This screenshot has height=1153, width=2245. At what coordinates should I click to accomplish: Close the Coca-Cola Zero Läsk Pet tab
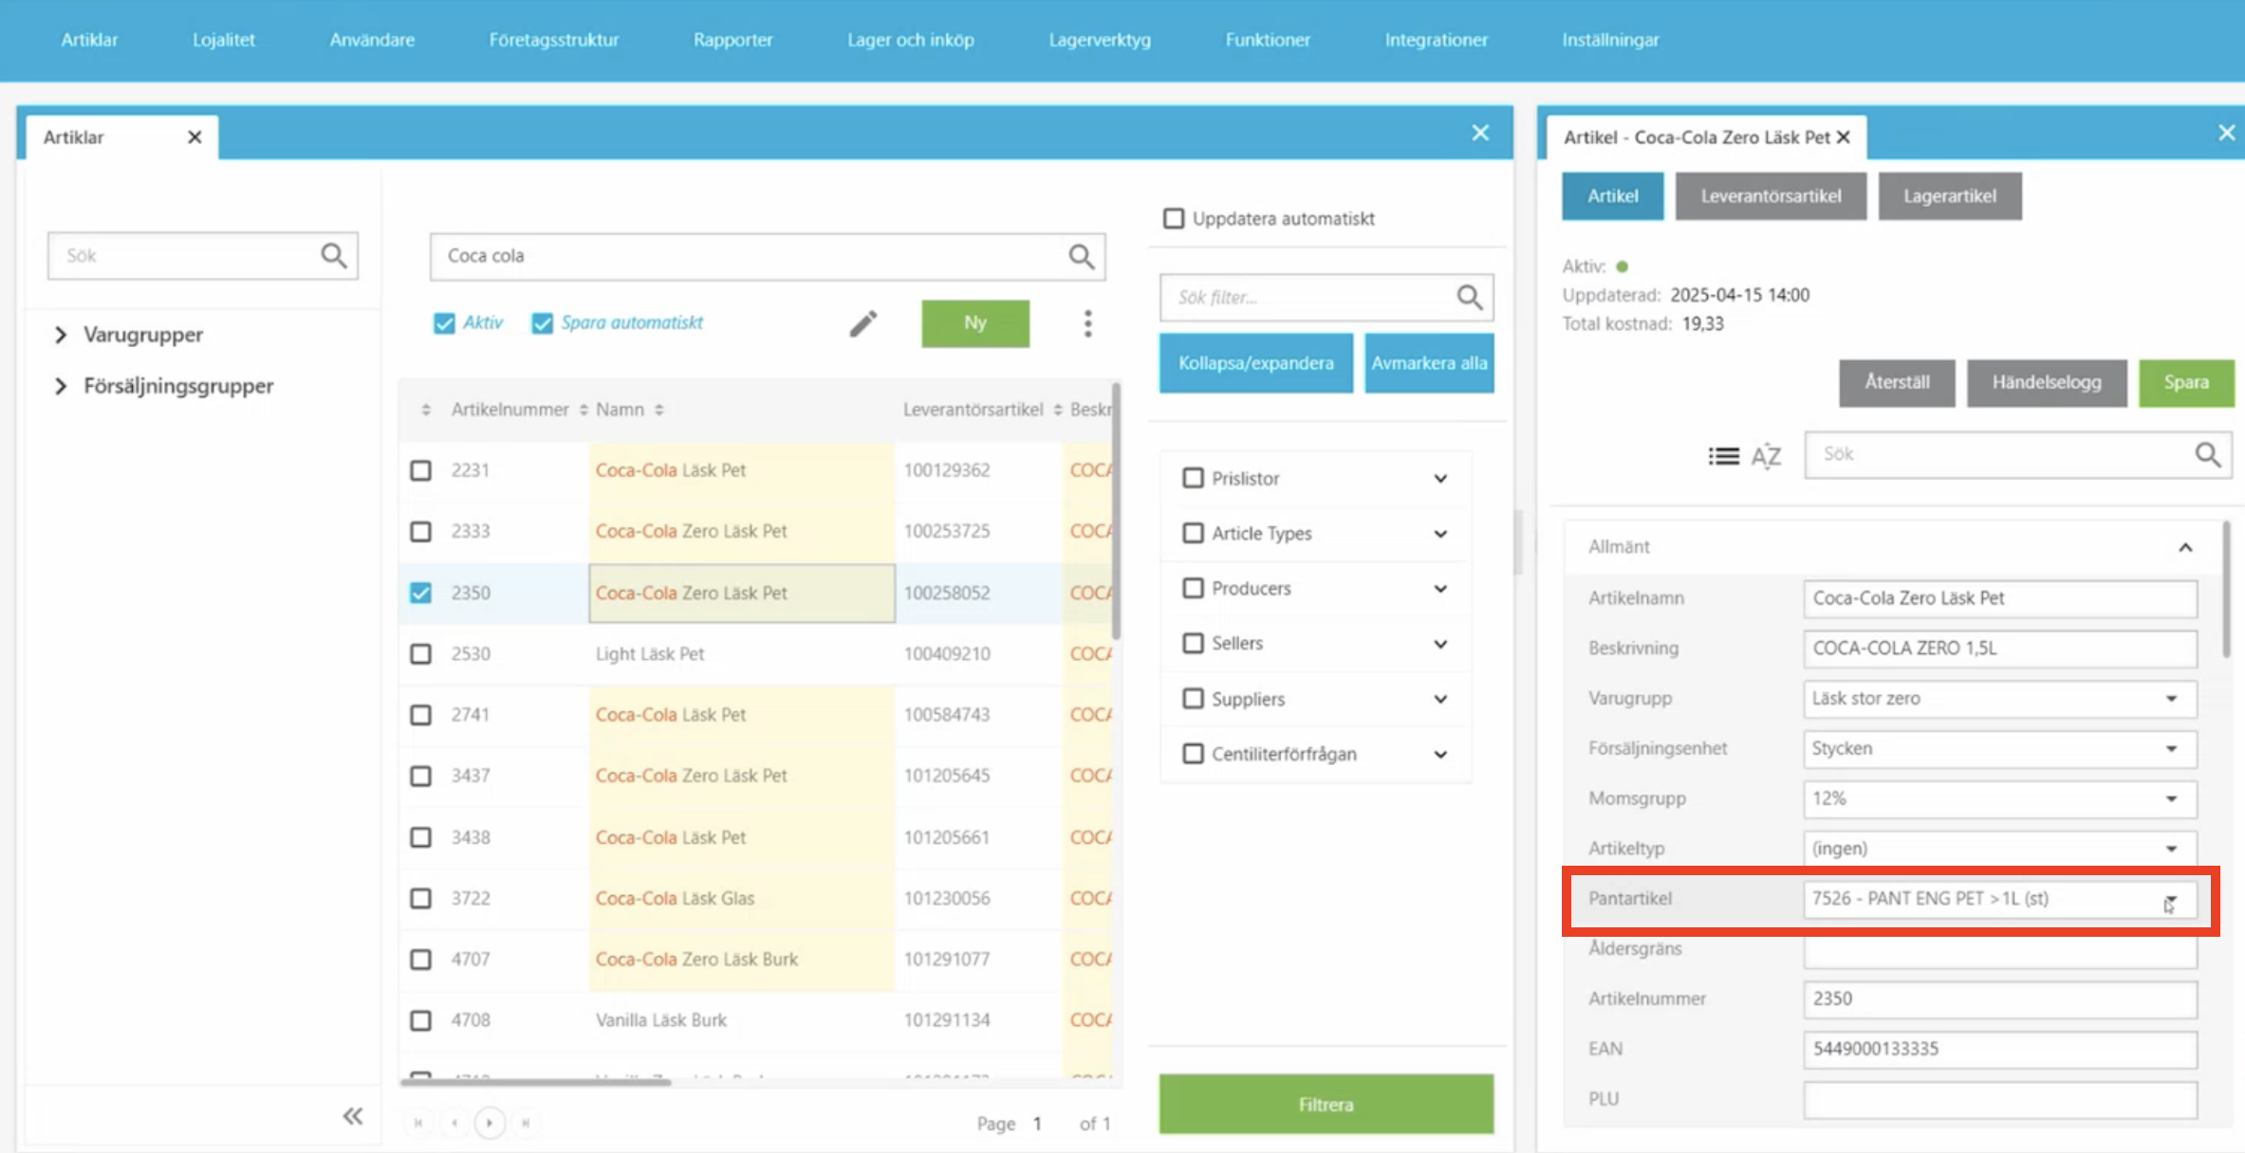(x=1844, y=137)
